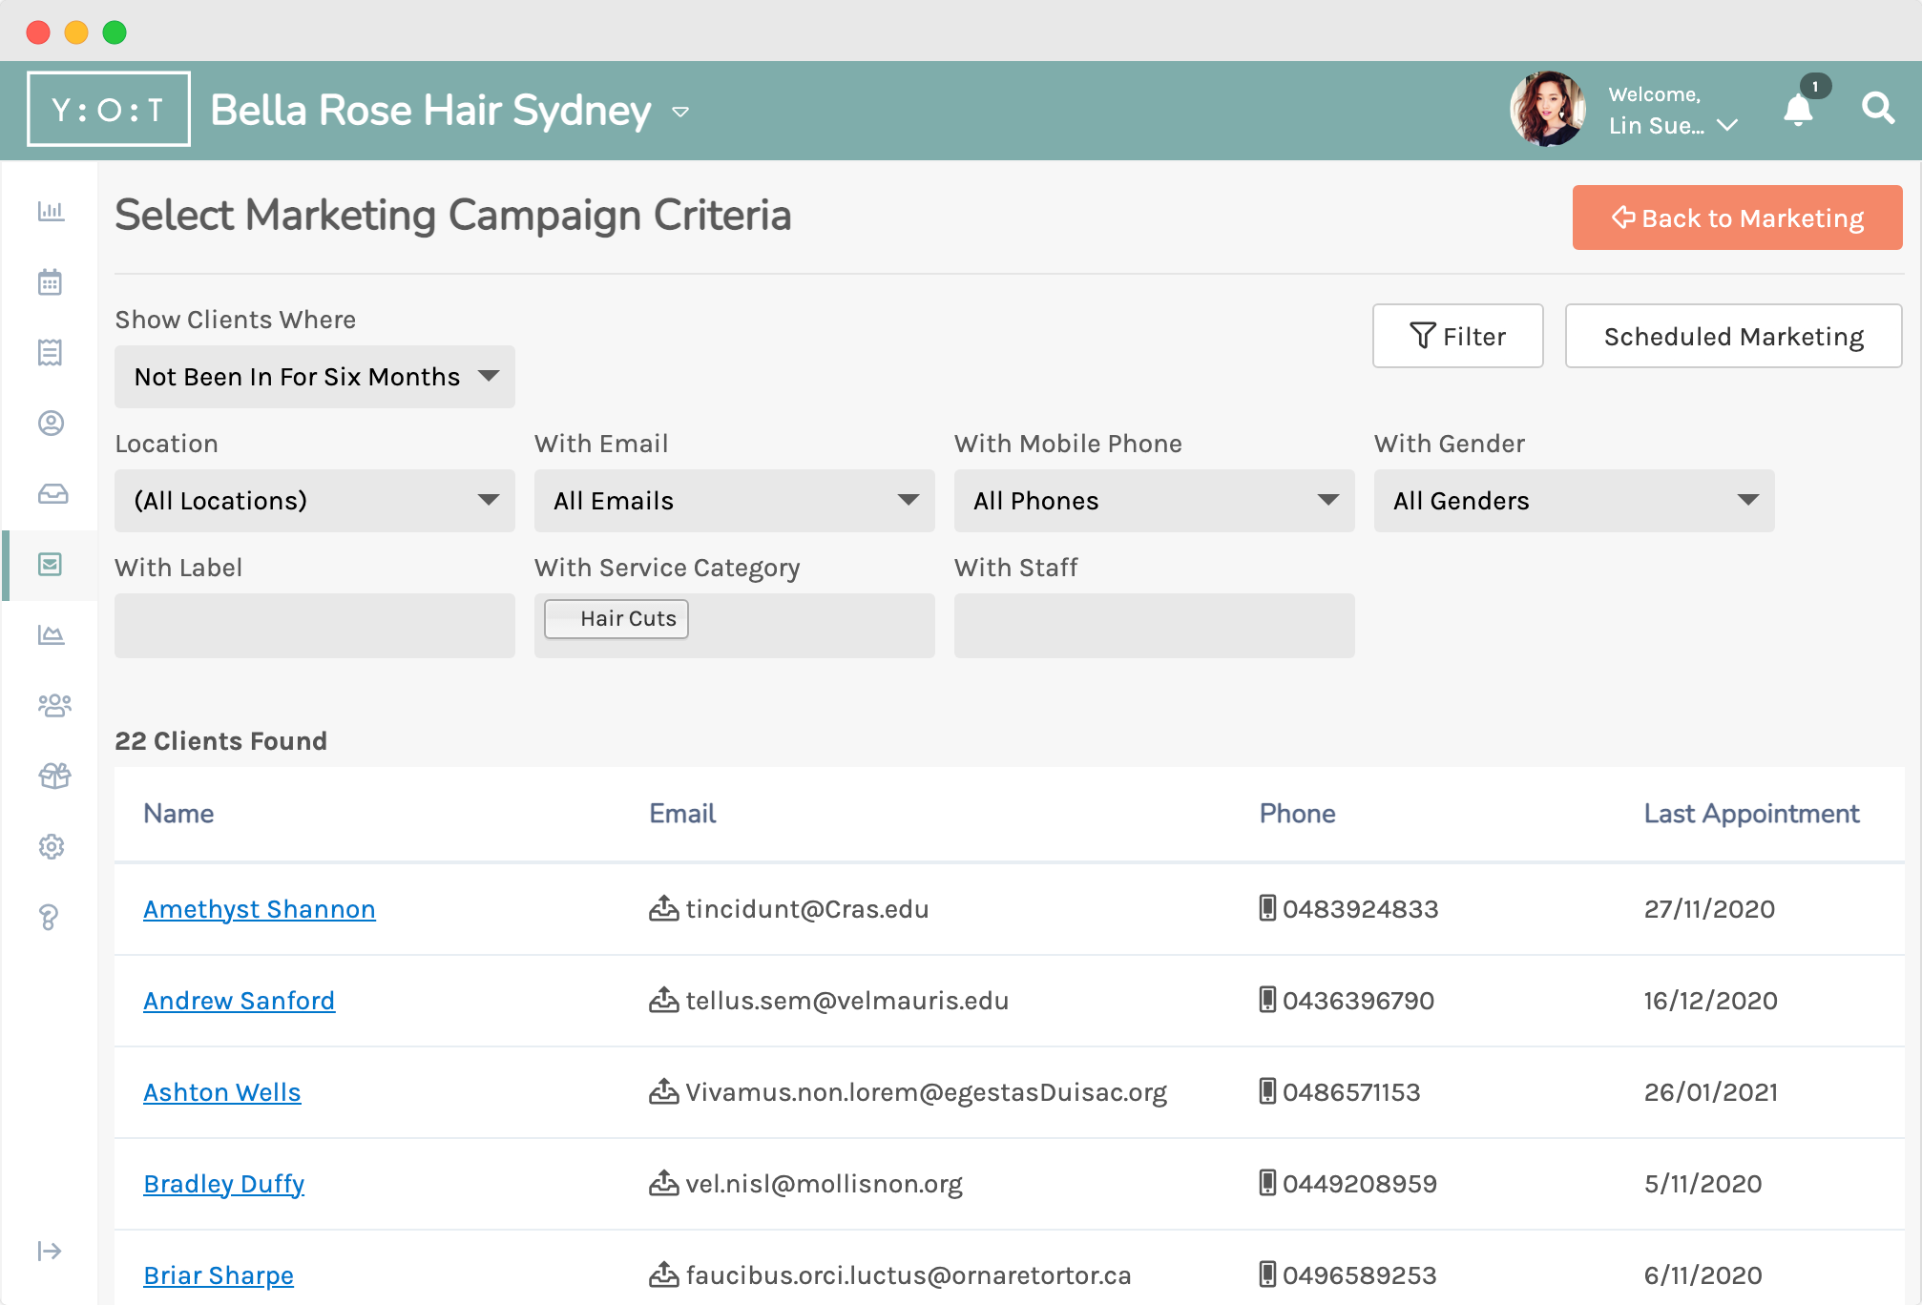Select the marketing envelope sidebar icon
This screenshot has height=1305, width=1922.
click(51, 565)
